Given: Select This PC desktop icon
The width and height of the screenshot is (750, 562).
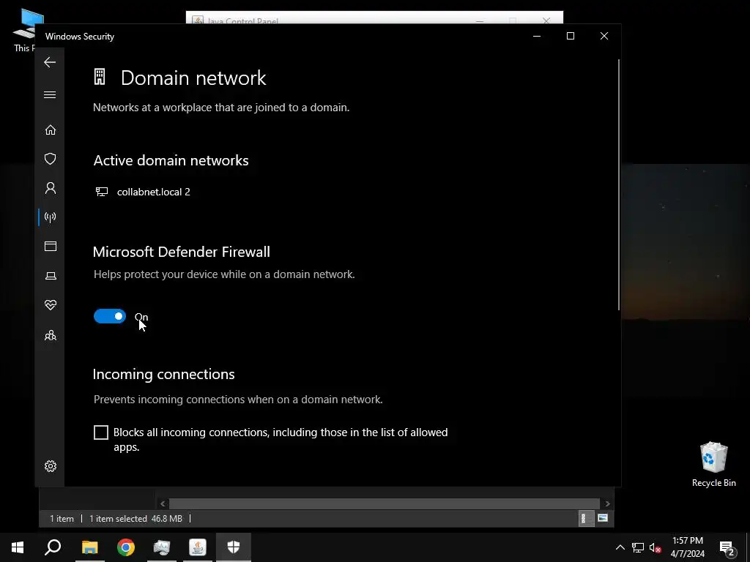Looking at the screenshot, I should click(x=24, y=29).
